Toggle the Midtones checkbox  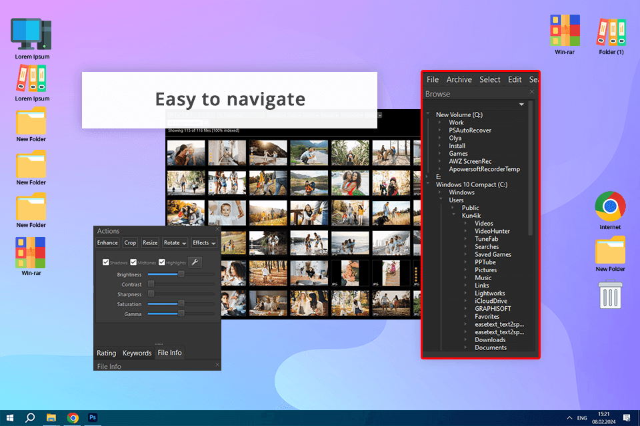[x=133, y=262]
